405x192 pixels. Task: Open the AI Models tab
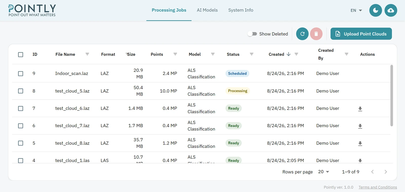tap(207, 10)
